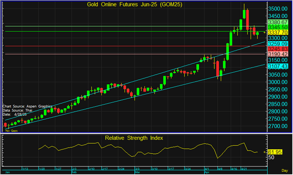Click the Relative Strength Index panel title
This screenshot has width=293, height=175.
point(134,138)
